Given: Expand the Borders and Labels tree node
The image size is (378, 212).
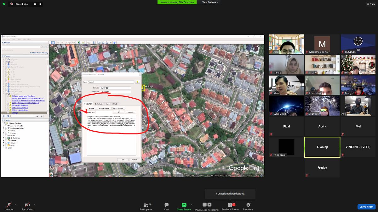Looking at the screenshot, I should (4, 128).
